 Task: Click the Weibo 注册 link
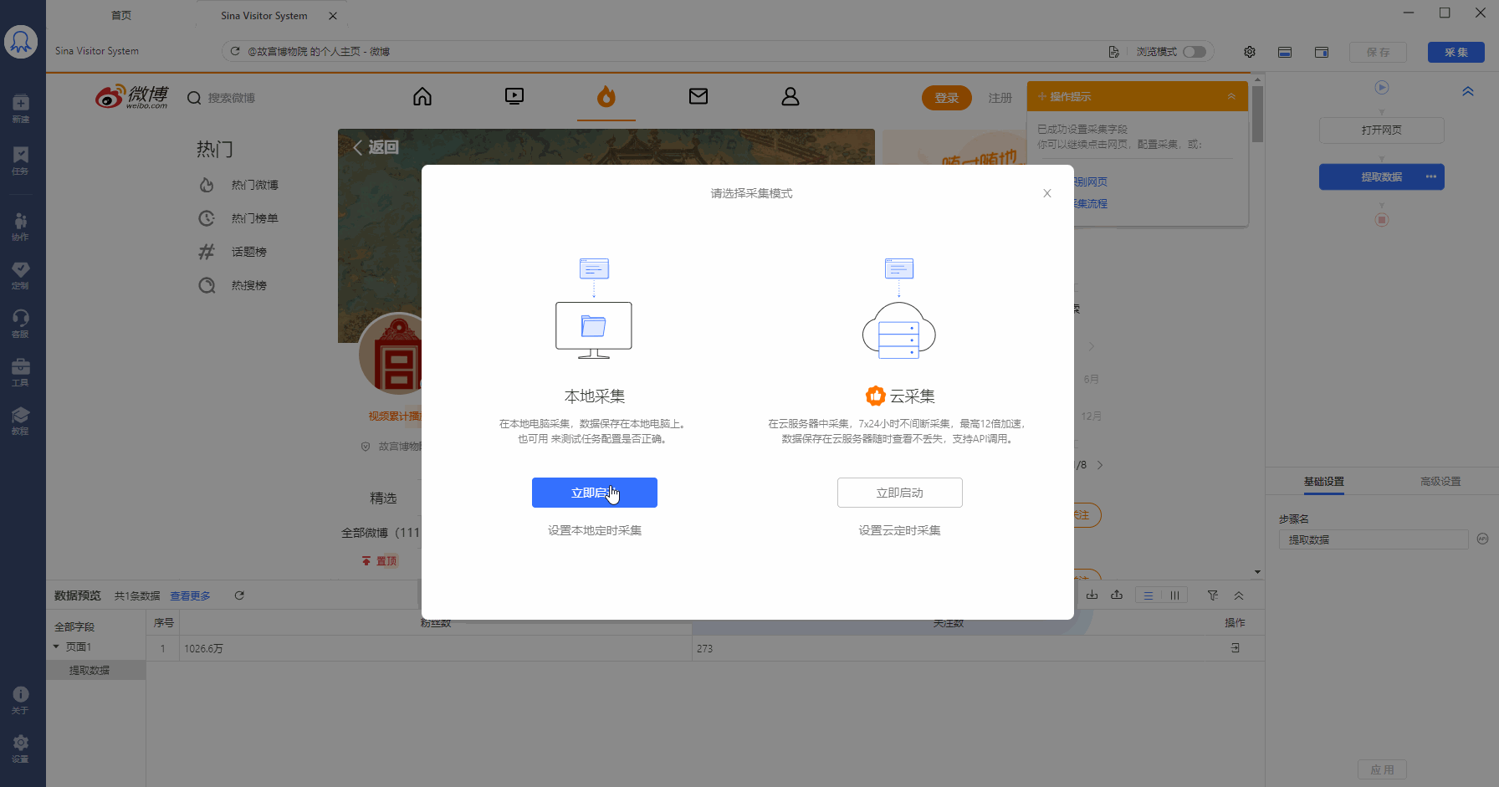1000,98
